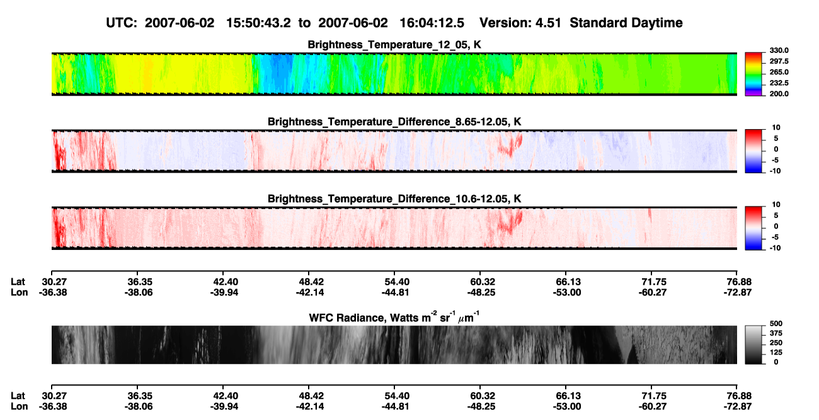Click the rainbow color bar for Brightness Temperature 12_05
Viewport: 819px width, 420px height.
tap(754, 74)
